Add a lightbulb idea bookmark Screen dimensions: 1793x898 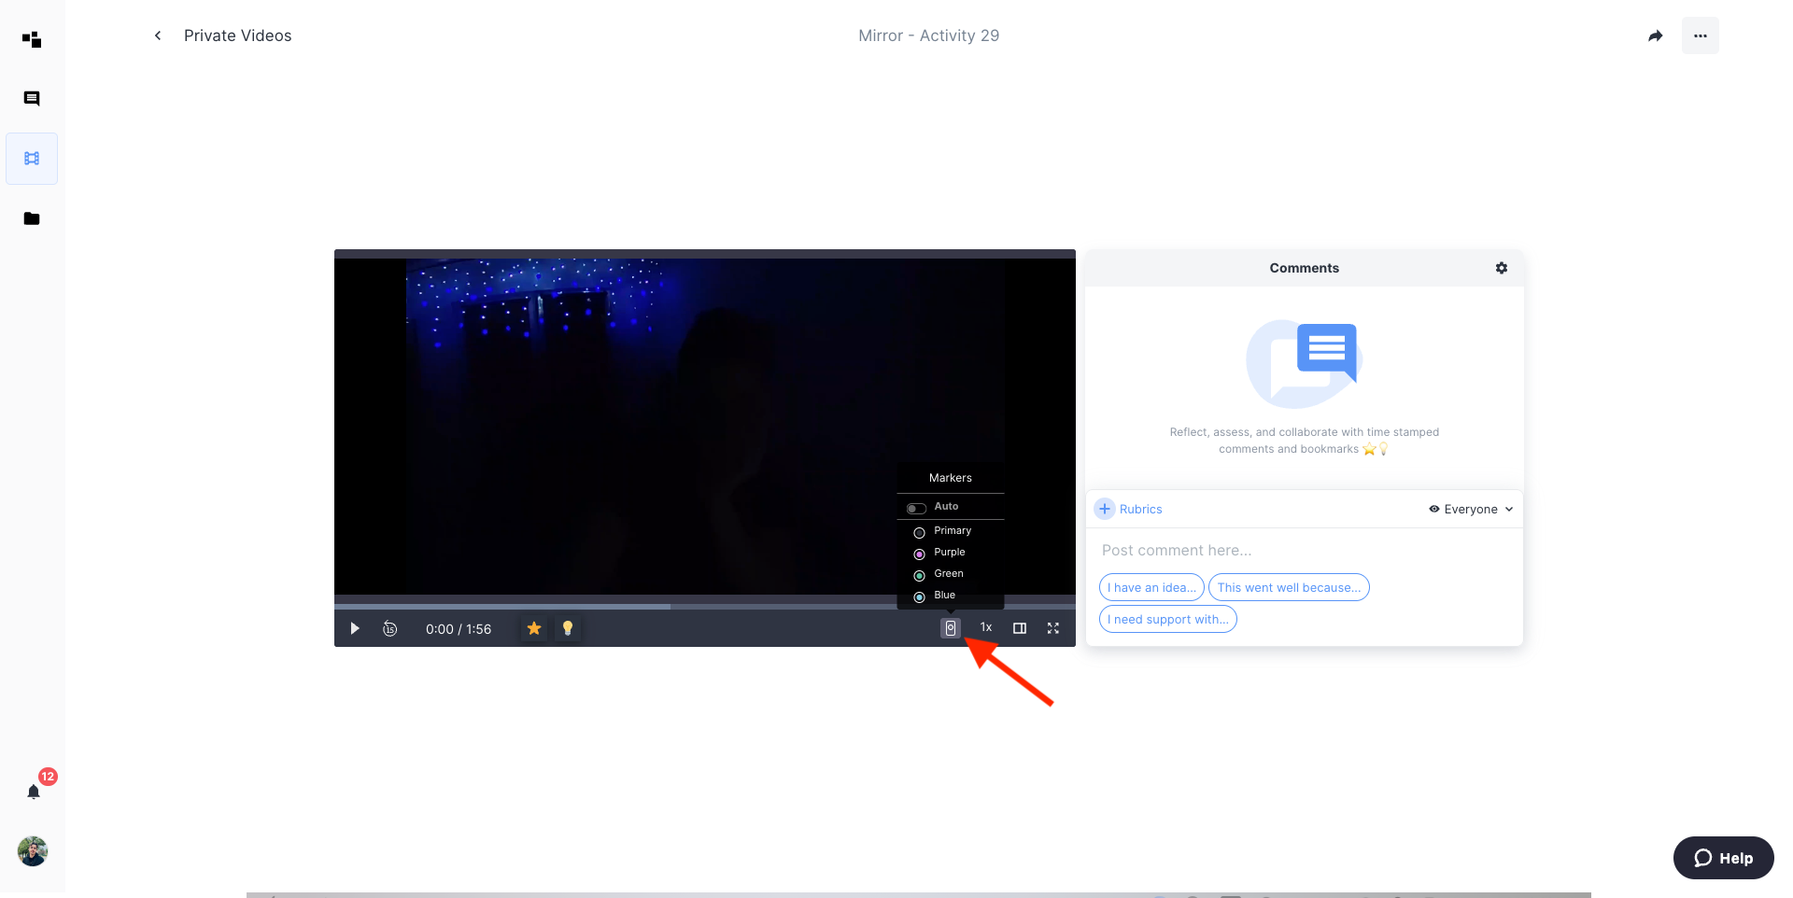567,628
